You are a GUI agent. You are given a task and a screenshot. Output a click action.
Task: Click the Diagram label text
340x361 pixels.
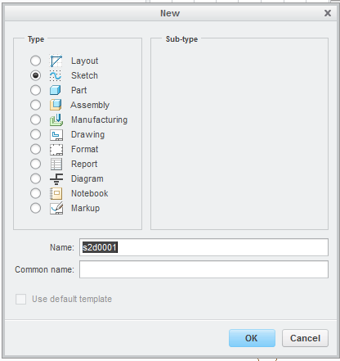pos(87,178)
